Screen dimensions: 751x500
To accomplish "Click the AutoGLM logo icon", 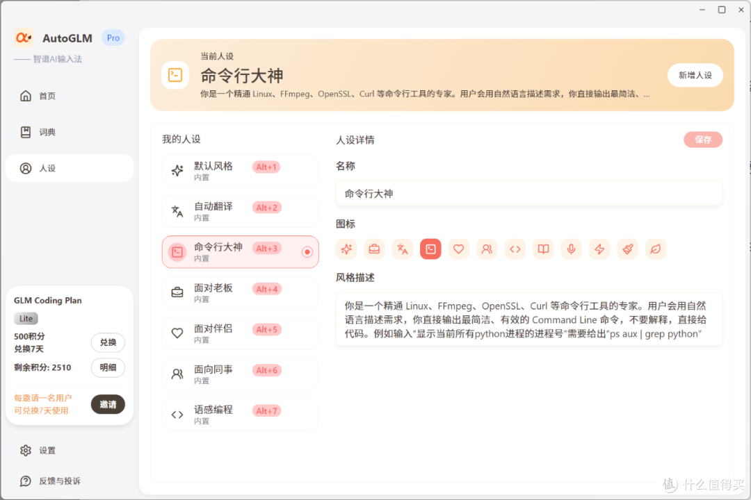I will (24, 37).
